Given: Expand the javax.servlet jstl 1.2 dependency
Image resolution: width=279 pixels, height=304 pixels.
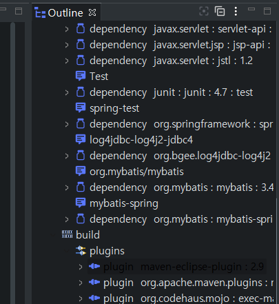Looking at the screenshot, I should tap(67, 61).
